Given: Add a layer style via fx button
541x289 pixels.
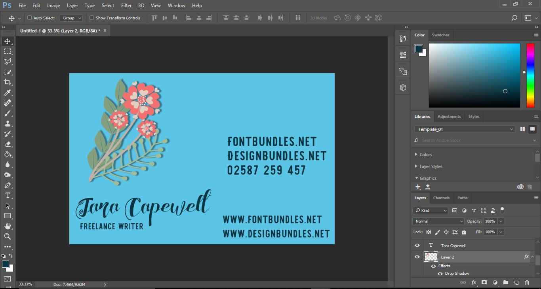Looking at the screenshot, I should pyautogui.click(x=474, y=283).
